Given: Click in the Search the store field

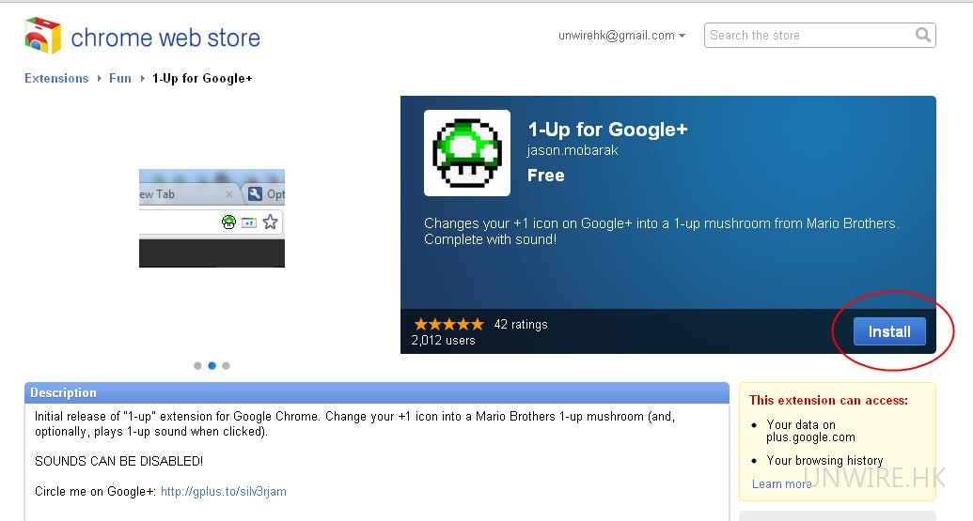Looking at the screenshot, I should 808,36.
